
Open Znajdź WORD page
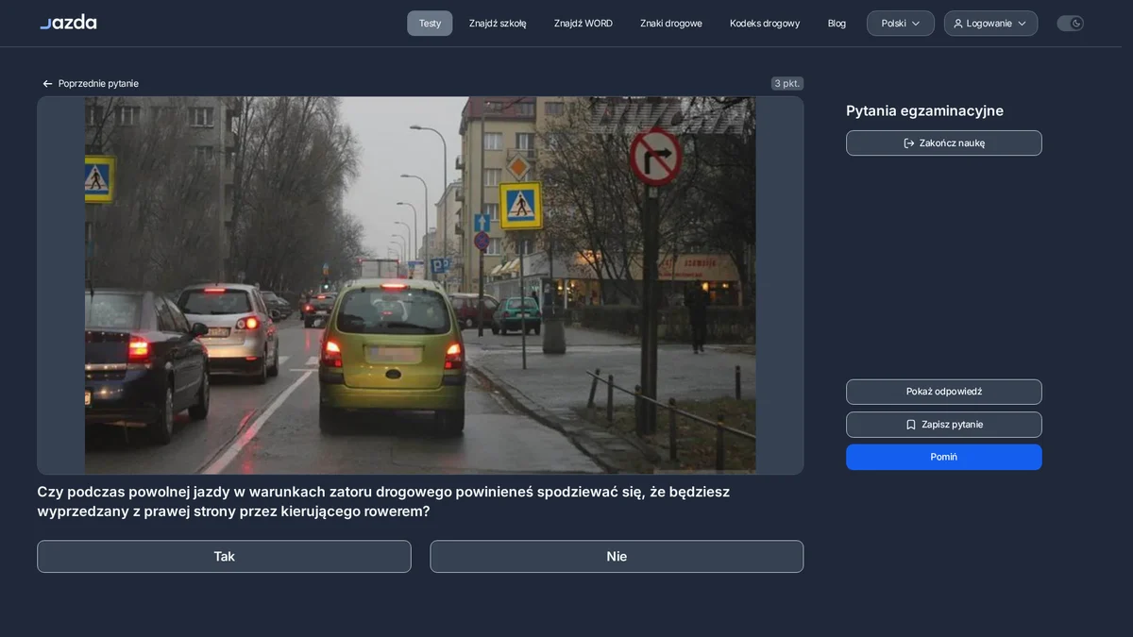[x=583, y=24]
